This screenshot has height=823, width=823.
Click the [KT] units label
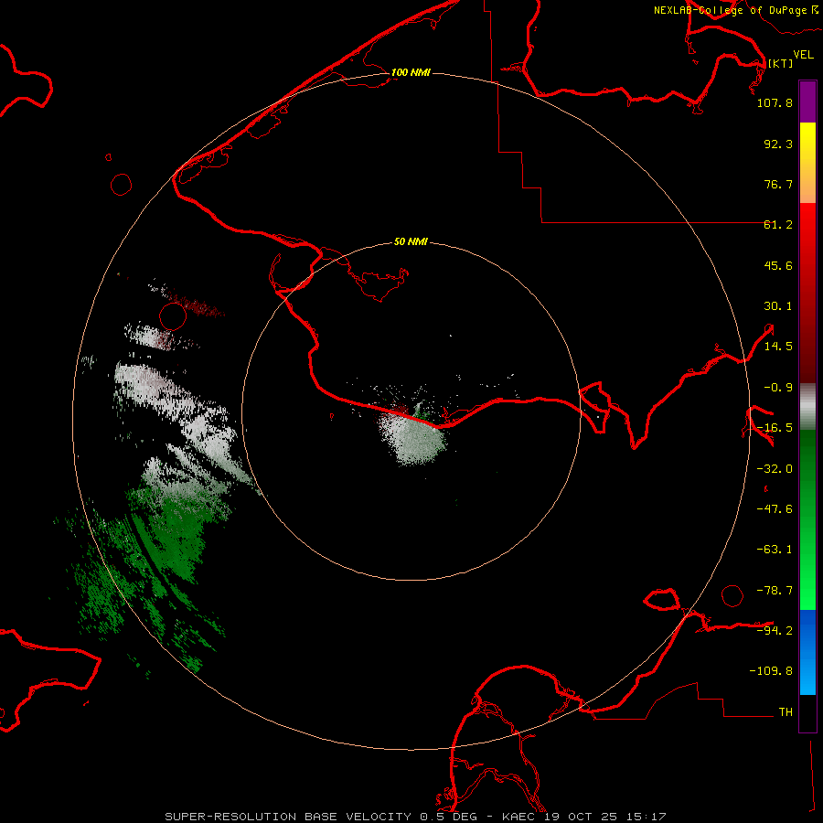pyautogui.click(x=780, y=63)
